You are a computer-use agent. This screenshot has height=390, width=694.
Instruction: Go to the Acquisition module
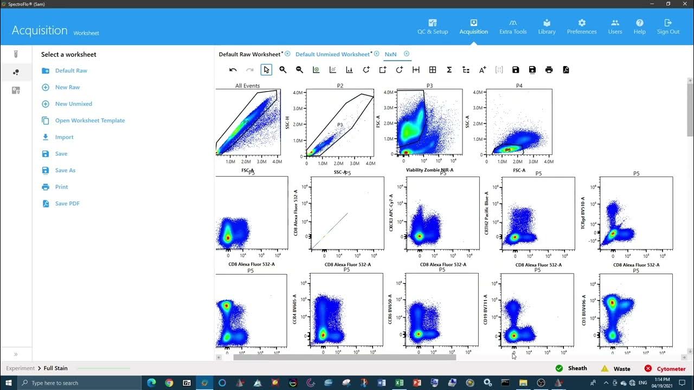coord(474,27)
